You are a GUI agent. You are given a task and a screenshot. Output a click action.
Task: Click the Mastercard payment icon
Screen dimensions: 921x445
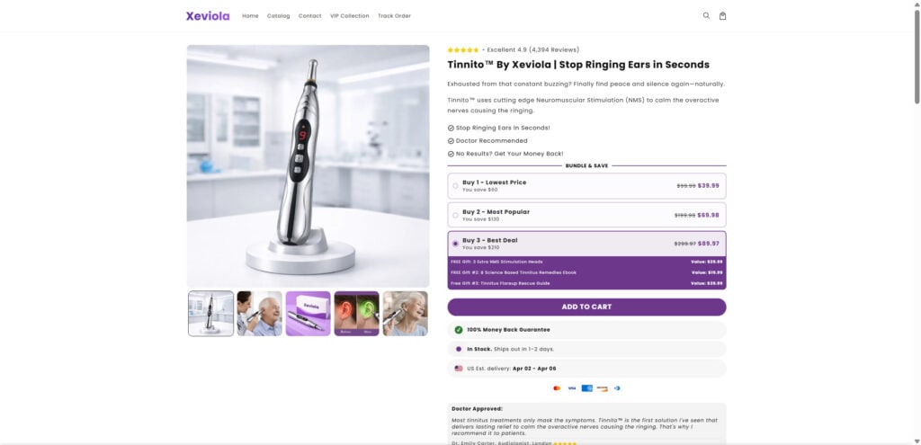(557, 388)
